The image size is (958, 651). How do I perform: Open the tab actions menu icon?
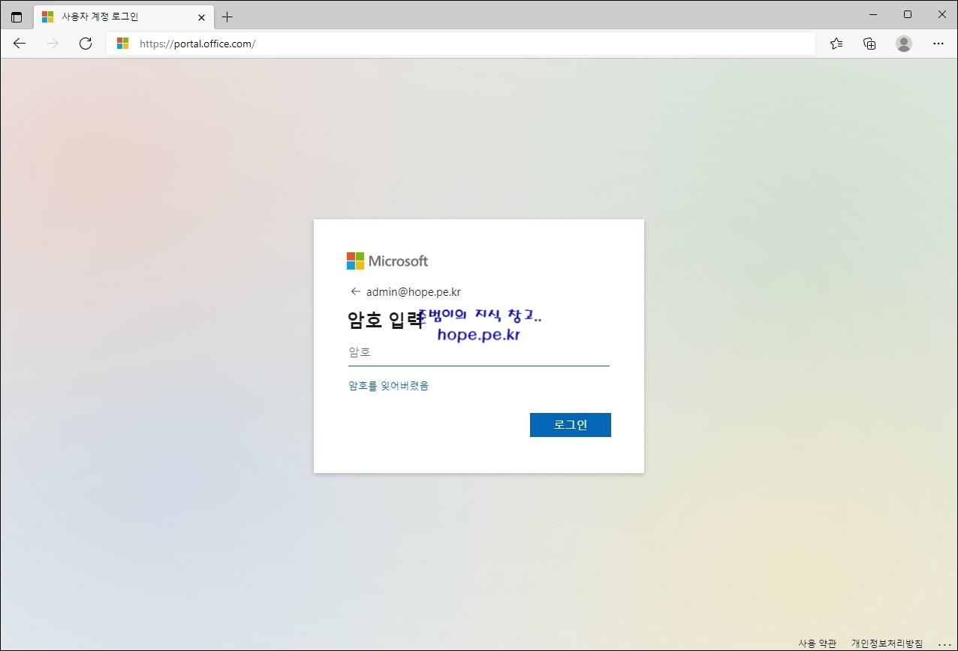pyautogui.click(x=17, y=17)
